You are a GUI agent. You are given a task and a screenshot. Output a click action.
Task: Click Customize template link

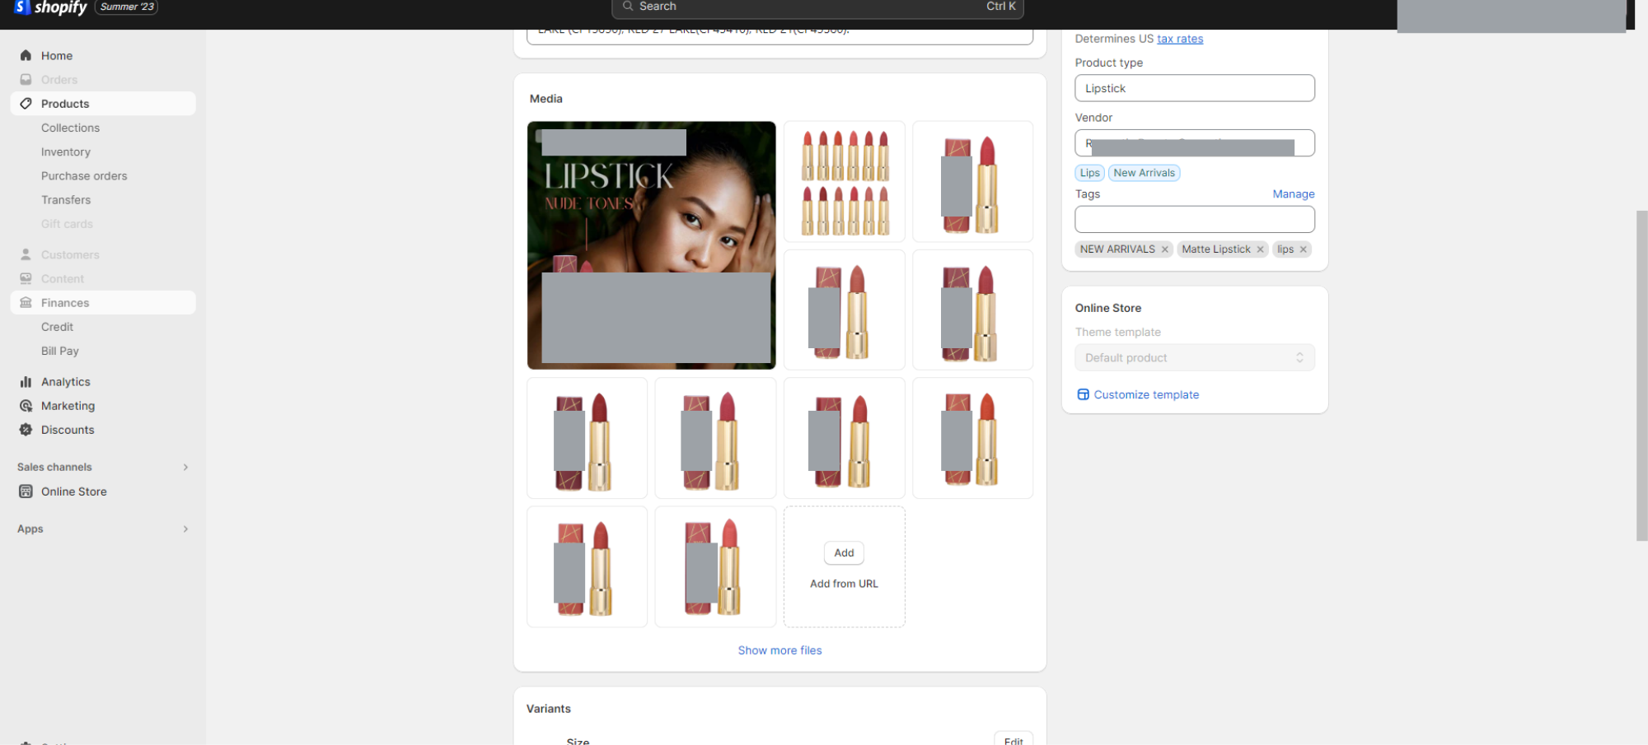(1146, 395)
